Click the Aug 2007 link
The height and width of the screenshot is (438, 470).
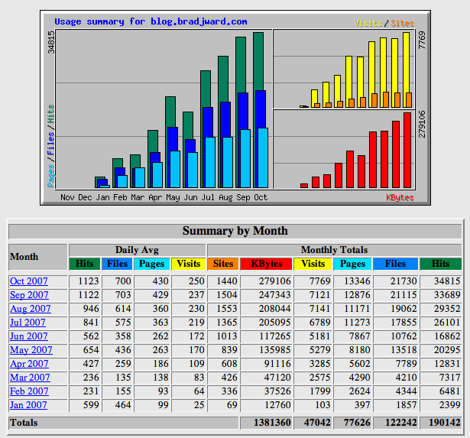coord(30,309)
